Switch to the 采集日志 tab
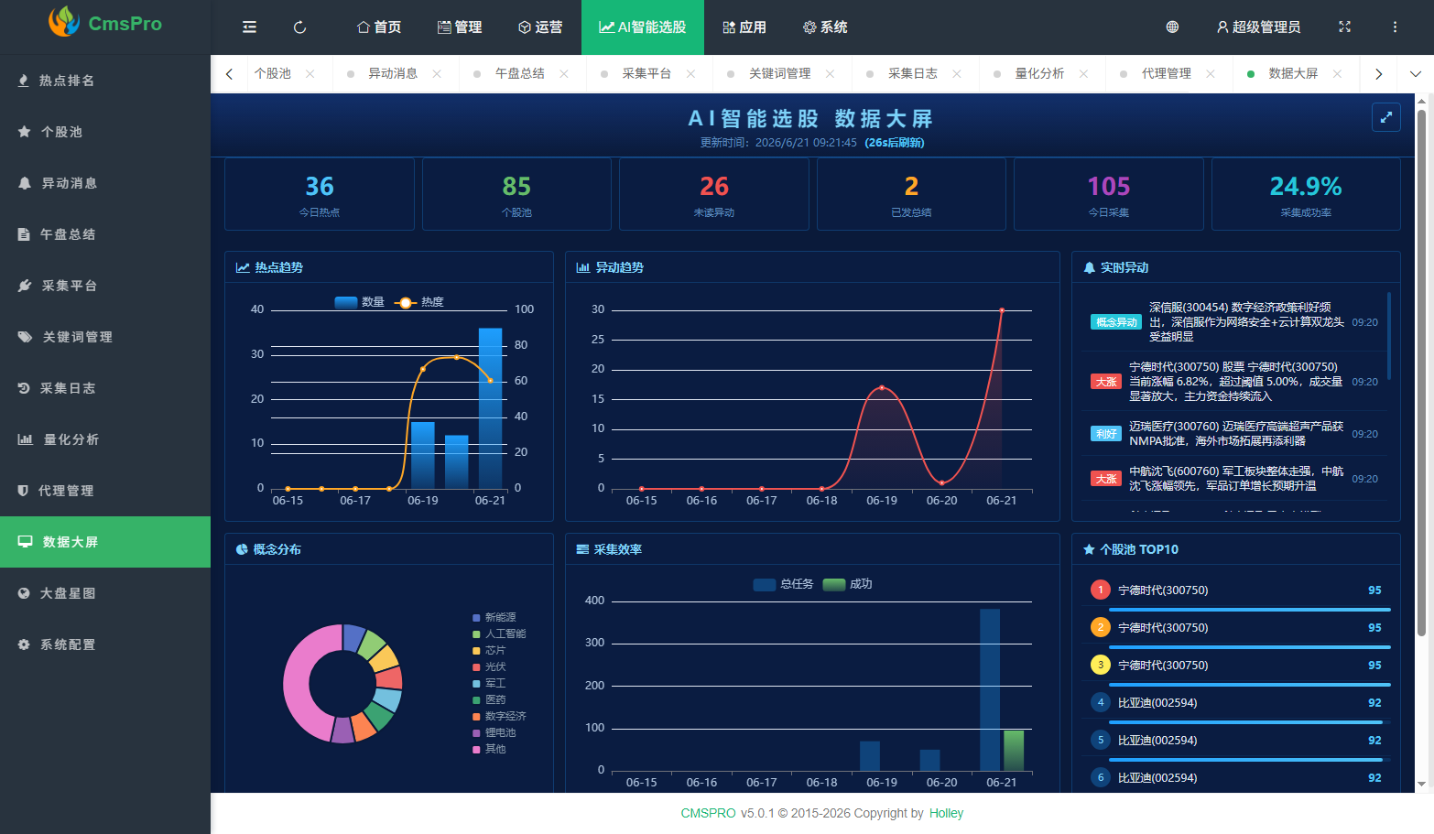The width and height of the screenshot is (1434, 834). 913,74
